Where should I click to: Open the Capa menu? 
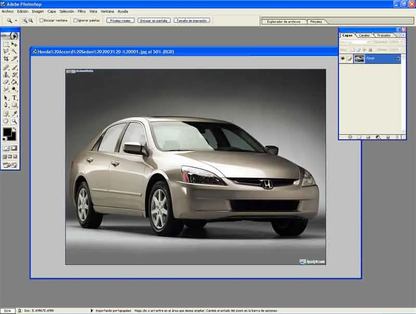51,11
